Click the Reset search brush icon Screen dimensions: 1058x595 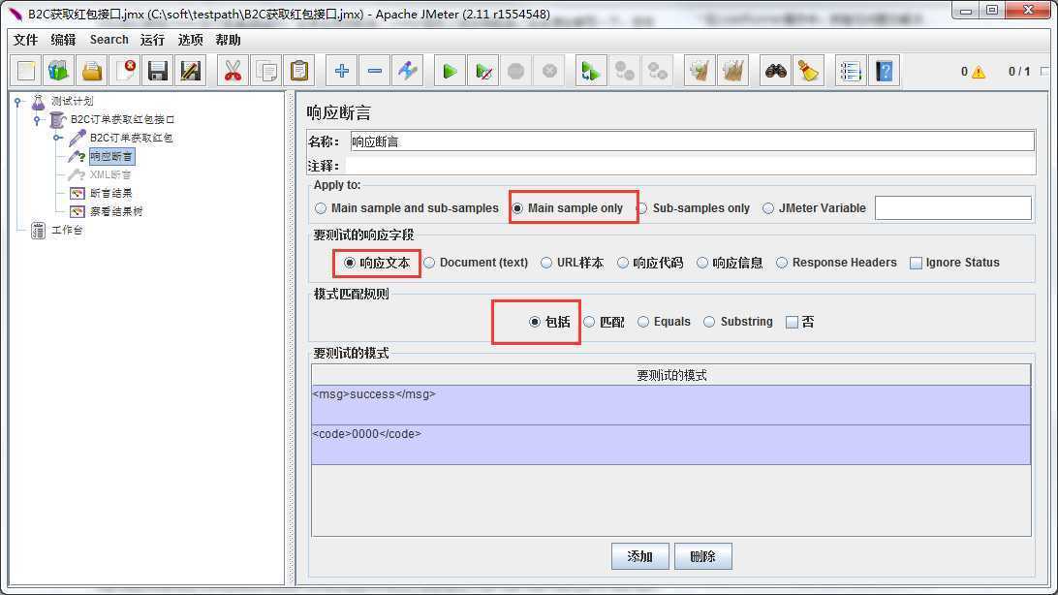click(x=808, y=70)
